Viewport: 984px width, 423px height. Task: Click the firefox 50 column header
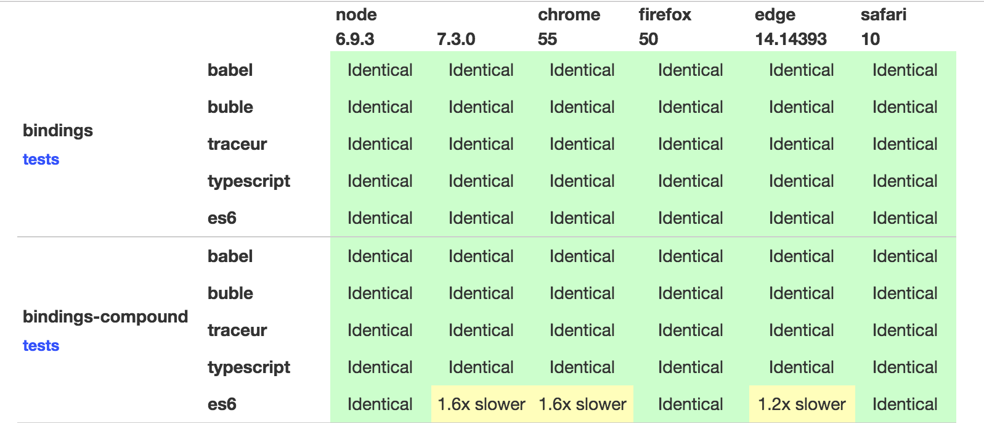[x=664, y=27]
